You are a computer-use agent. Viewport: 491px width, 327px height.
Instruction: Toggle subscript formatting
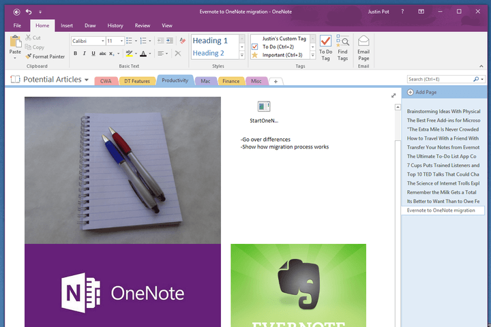tap(111, 54)
